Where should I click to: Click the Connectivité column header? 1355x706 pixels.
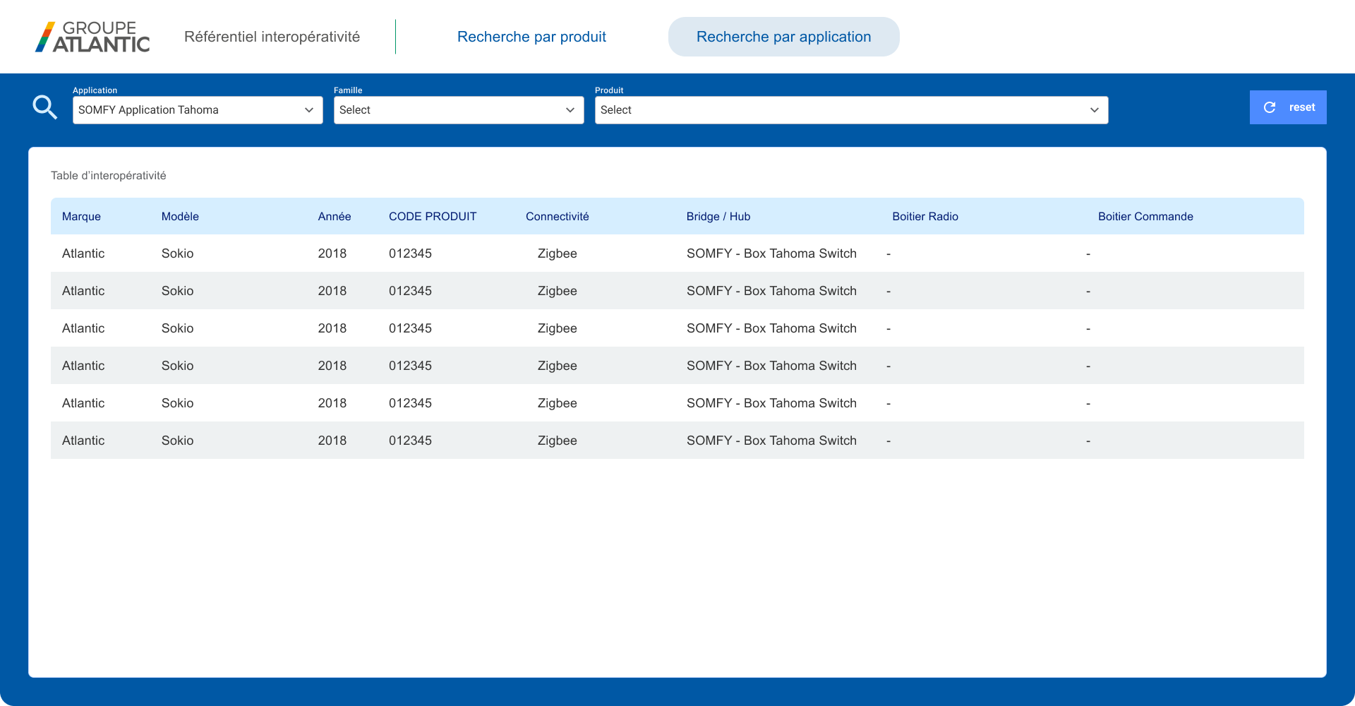click(557, 217)
